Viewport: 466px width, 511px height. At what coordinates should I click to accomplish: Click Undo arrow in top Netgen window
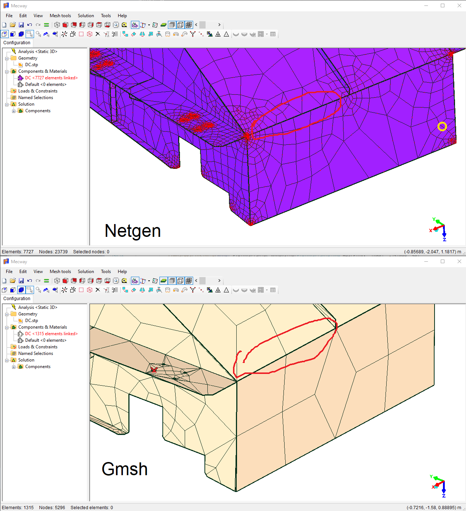coord(30,25)
